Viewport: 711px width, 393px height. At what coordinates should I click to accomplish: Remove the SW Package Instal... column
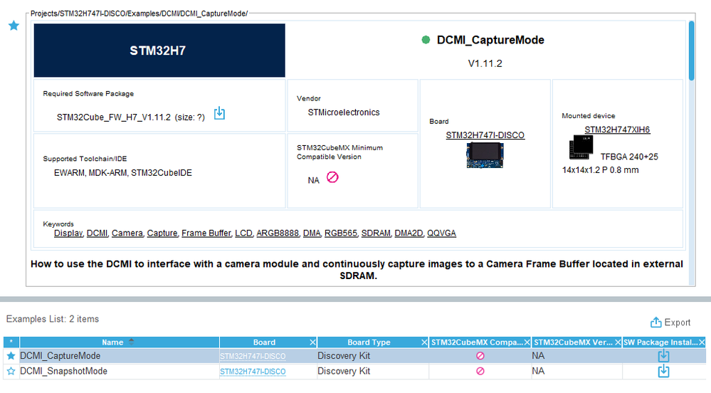coord(702,342)
